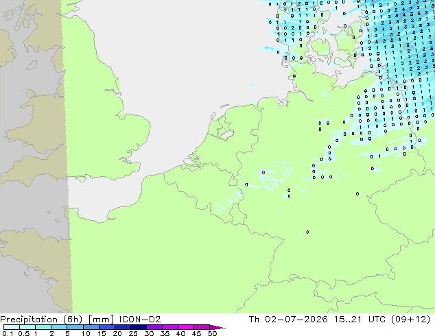435x336 pixels.
Task: Select the legend swatch between 25 and 30
Action: 139,327
